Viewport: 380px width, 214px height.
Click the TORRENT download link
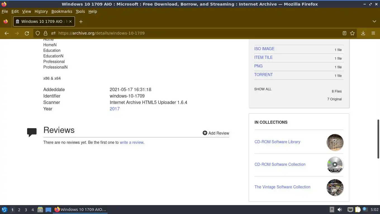point(263,75)
